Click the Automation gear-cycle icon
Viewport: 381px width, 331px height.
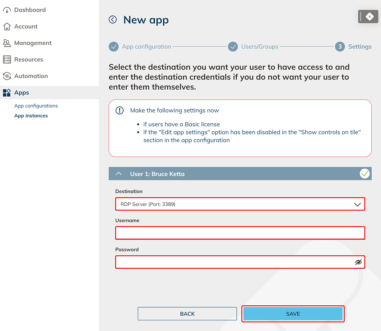(x=7, y=76)
